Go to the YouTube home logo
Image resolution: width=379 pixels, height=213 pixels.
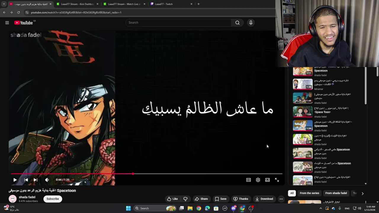[23, 23]
